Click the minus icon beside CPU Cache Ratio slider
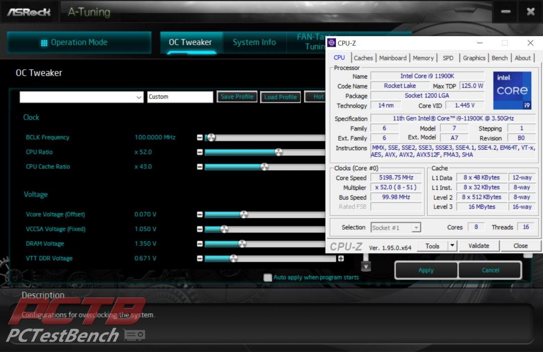The width and height of the screenshot is (543, 352). click(x=200, y=167)
